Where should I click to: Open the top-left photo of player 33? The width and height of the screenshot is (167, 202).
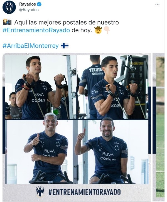[x=41, y=87]
